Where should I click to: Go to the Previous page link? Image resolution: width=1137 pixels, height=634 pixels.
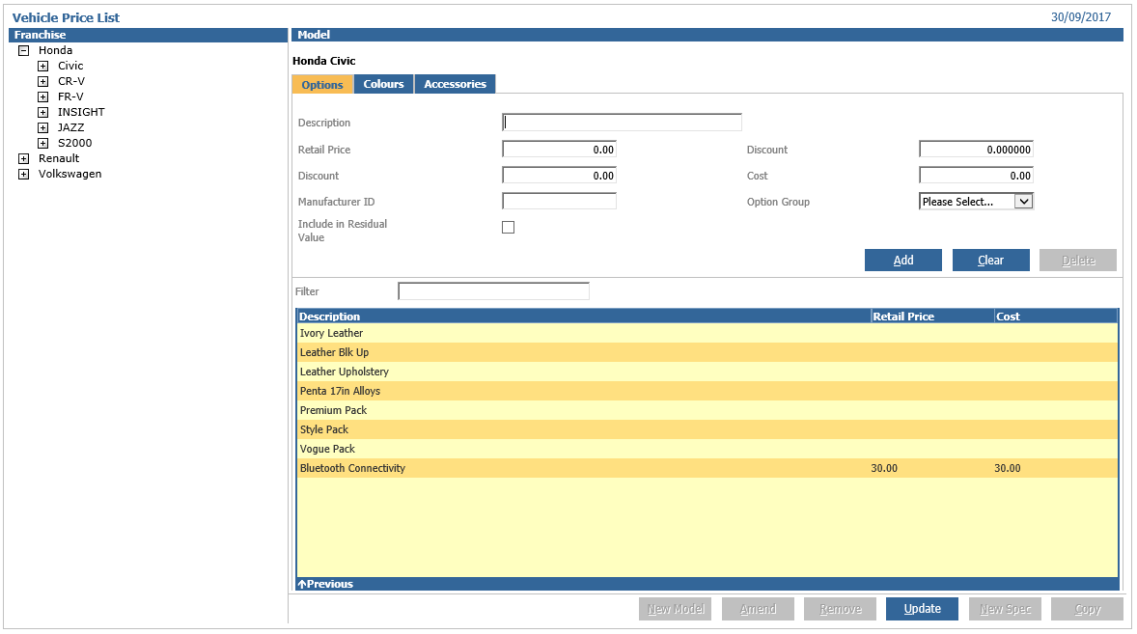pos(325,584)
